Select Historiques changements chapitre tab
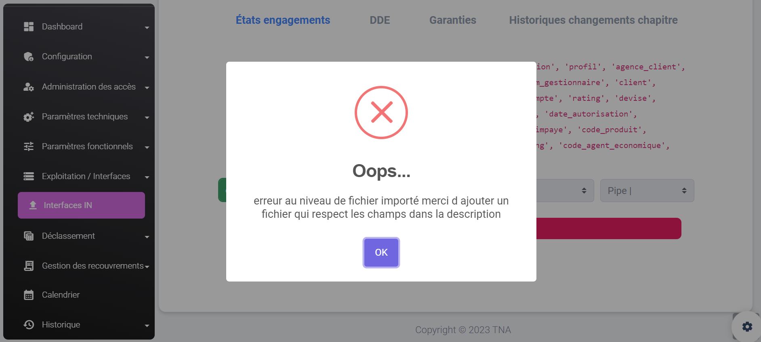761x342 pixels. tap(593, 20)
